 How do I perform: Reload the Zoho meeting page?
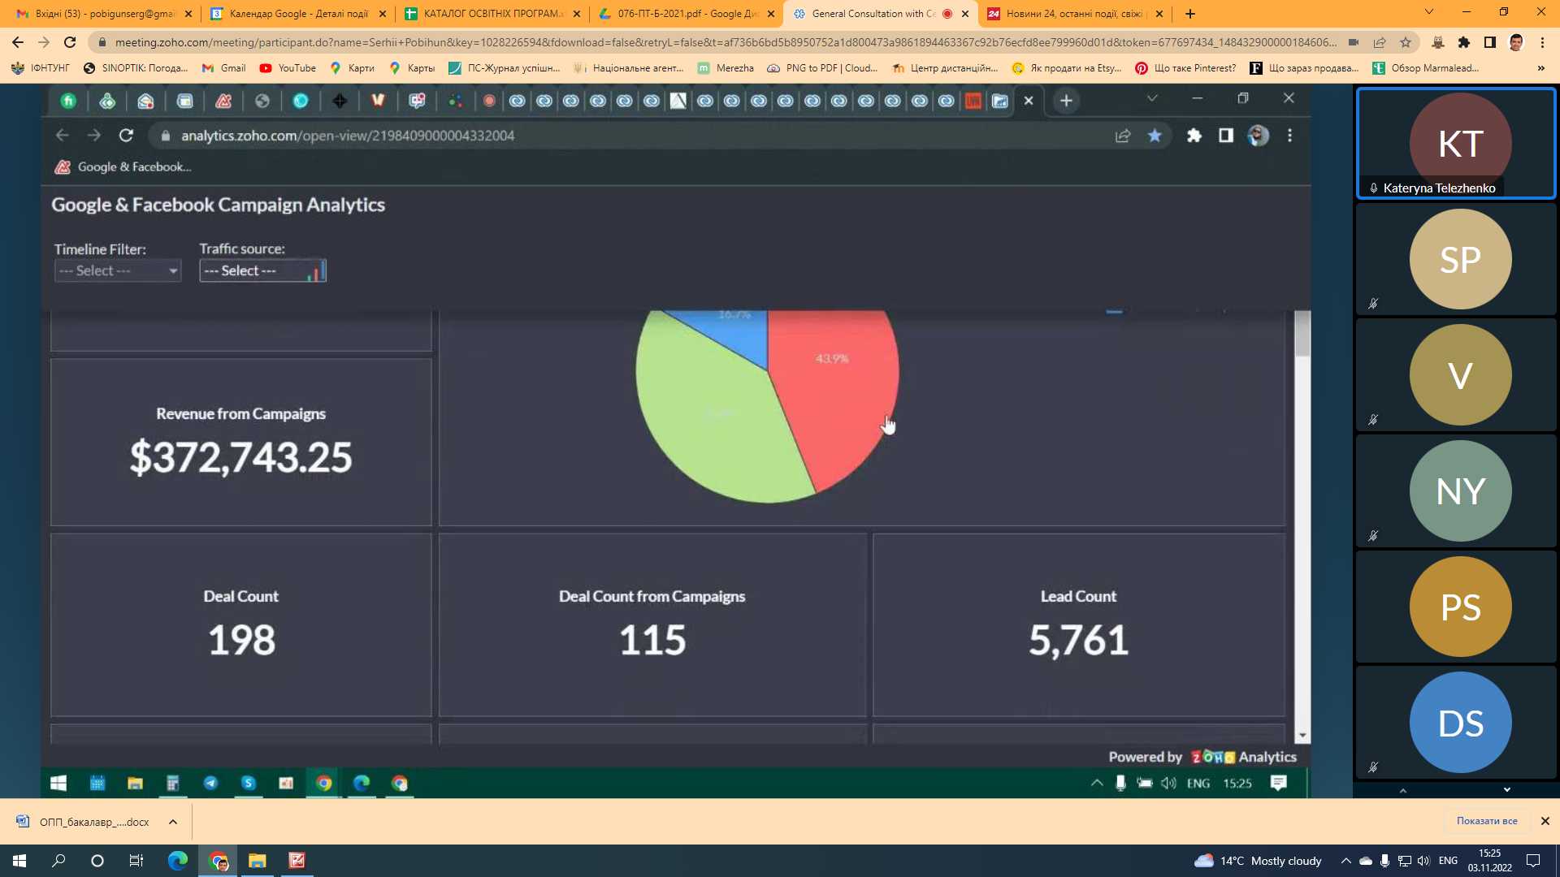point(70,42)
